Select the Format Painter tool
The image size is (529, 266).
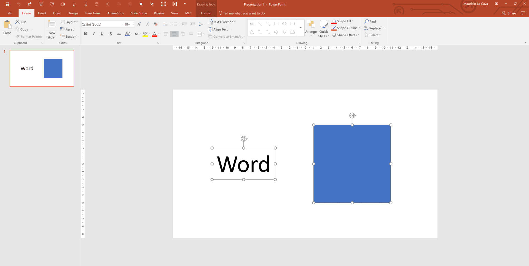[29, 36]
